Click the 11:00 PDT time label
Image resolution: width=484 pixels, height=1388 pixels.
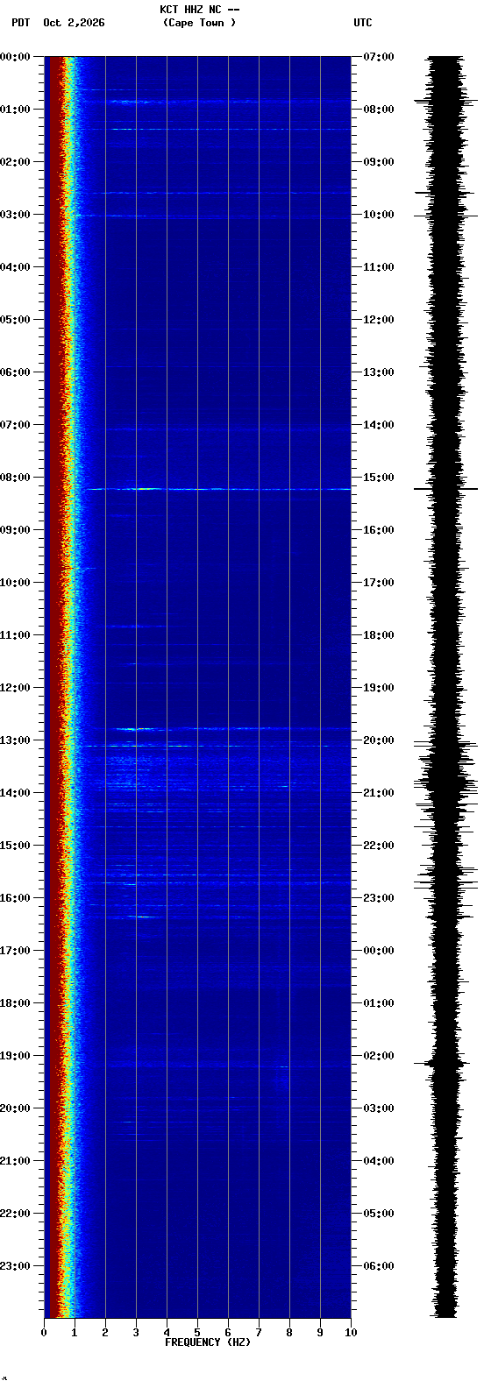[x=16, y=635]
